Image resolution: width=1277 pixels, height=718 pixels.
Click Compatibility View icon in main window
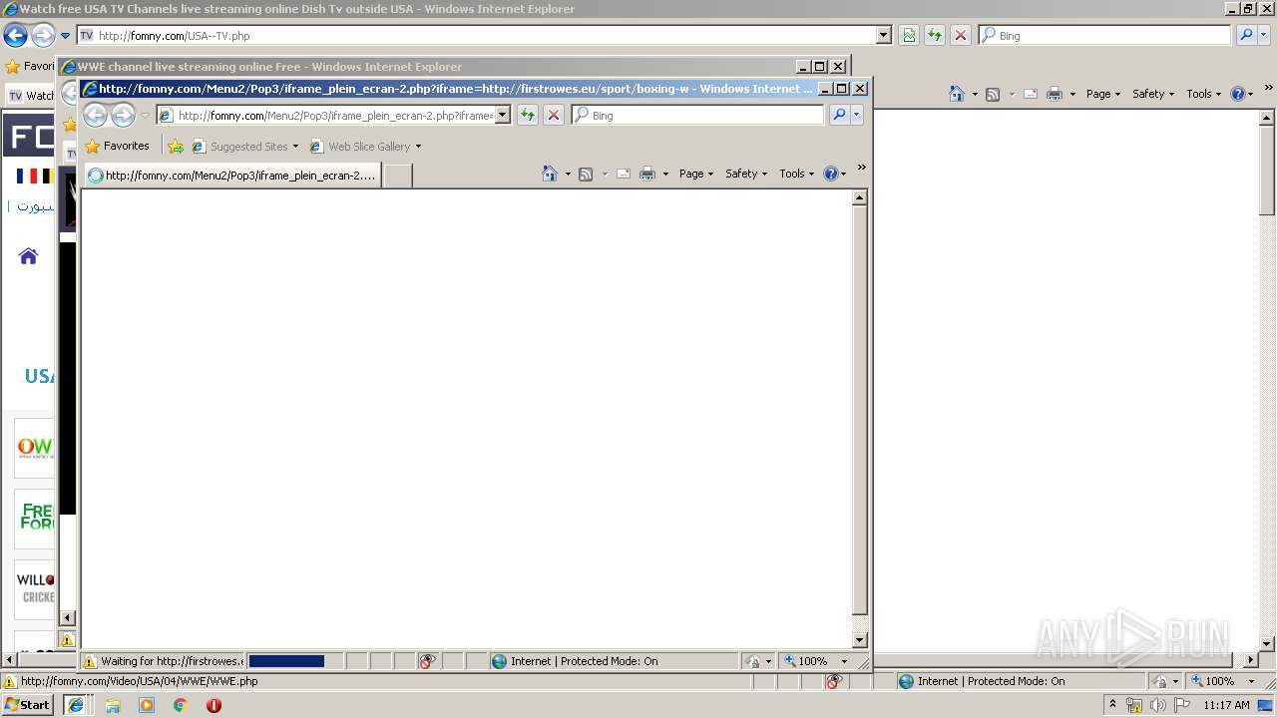click(909, 36)
